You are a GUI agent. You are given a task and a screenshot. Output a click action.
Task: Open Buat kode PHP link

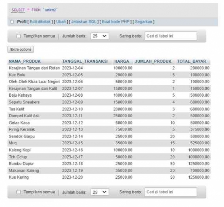[115, 22]
